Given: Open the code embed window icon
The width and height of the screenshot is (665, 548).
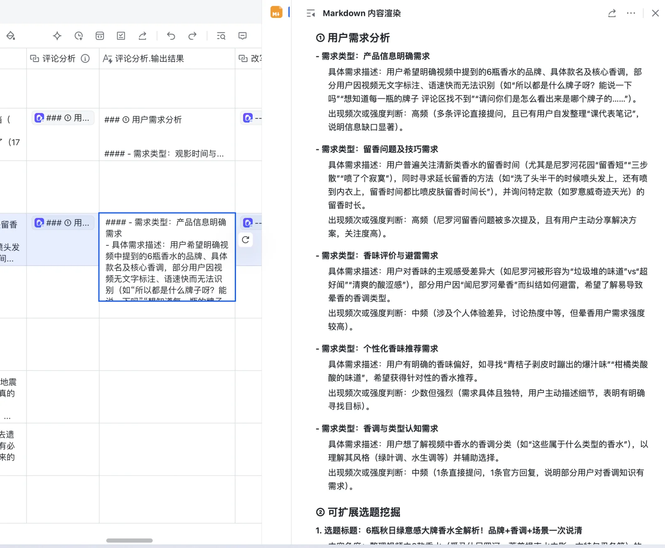Looking at the screenshot, I should (100, 36).
